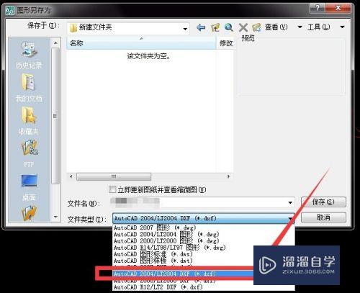
Task: Click the 保存(S) button
Action: (x=323, y=202)
